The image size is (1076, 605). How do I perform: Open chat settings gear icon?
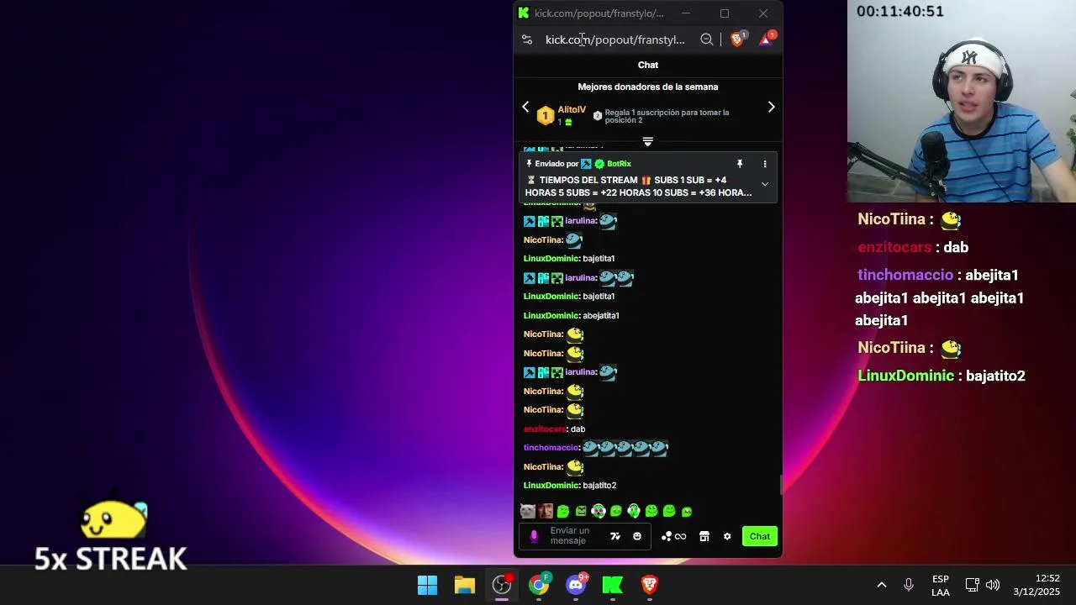[727, 536]
